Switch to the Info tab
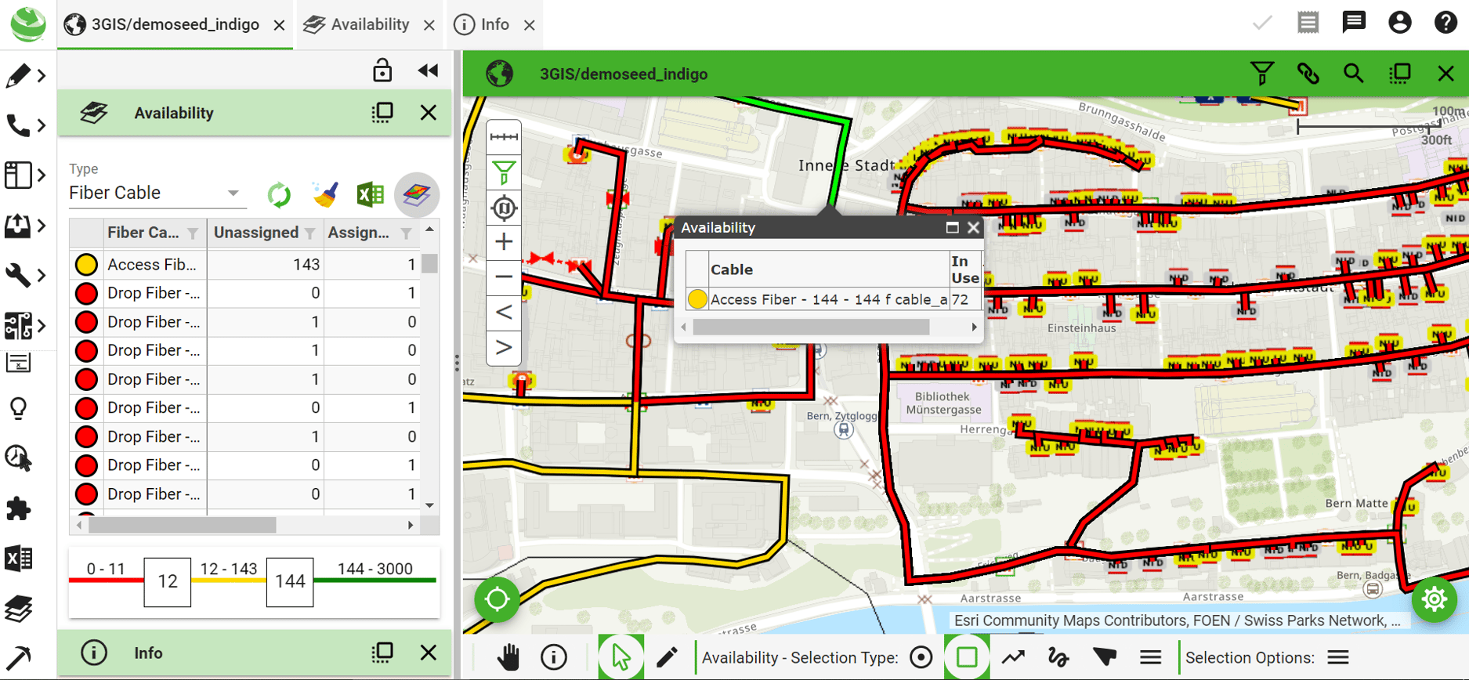Image resolution: width=1469 pixels, height=680 pixels. (x=494, y=24)
